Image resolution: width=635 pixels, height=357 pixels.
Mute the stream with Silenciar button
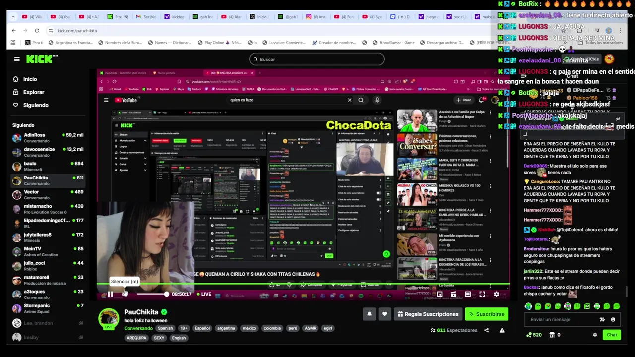click(125, 294)
